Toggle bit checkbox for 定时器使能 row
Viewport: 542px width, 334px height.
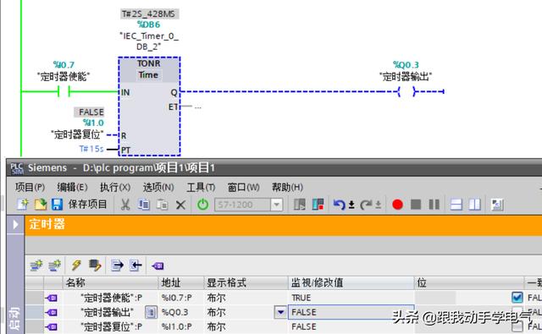pyautogui.click(x=517, y=298)
